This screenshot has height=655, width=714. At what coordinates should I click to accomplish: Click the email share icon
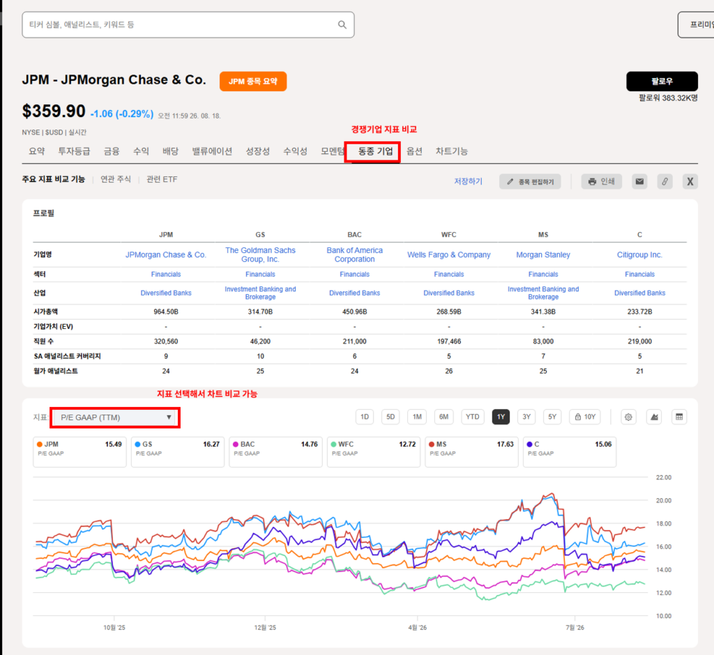coord(639,182)
